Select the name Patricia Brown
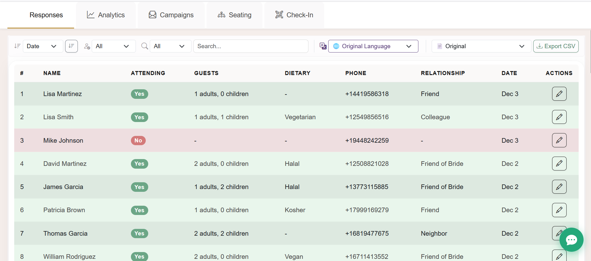 pos(64,210)
